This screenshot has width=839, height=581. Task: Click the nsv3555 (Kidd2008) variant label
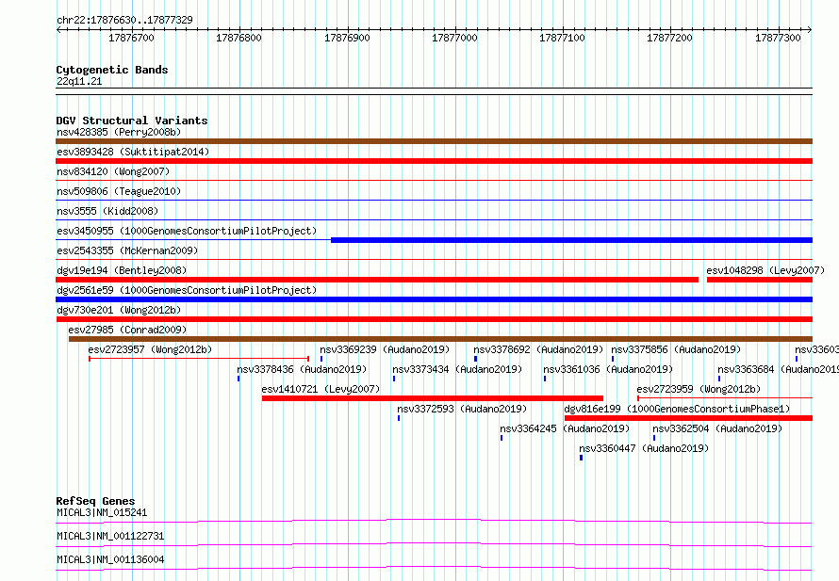click(107, 211)
